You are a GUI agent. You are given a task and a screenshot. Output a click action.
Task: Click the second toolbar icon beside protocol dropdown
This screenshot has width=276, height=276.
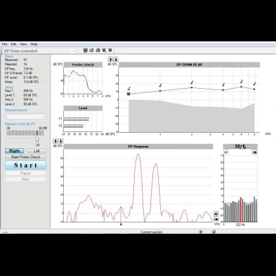[91, 51]
